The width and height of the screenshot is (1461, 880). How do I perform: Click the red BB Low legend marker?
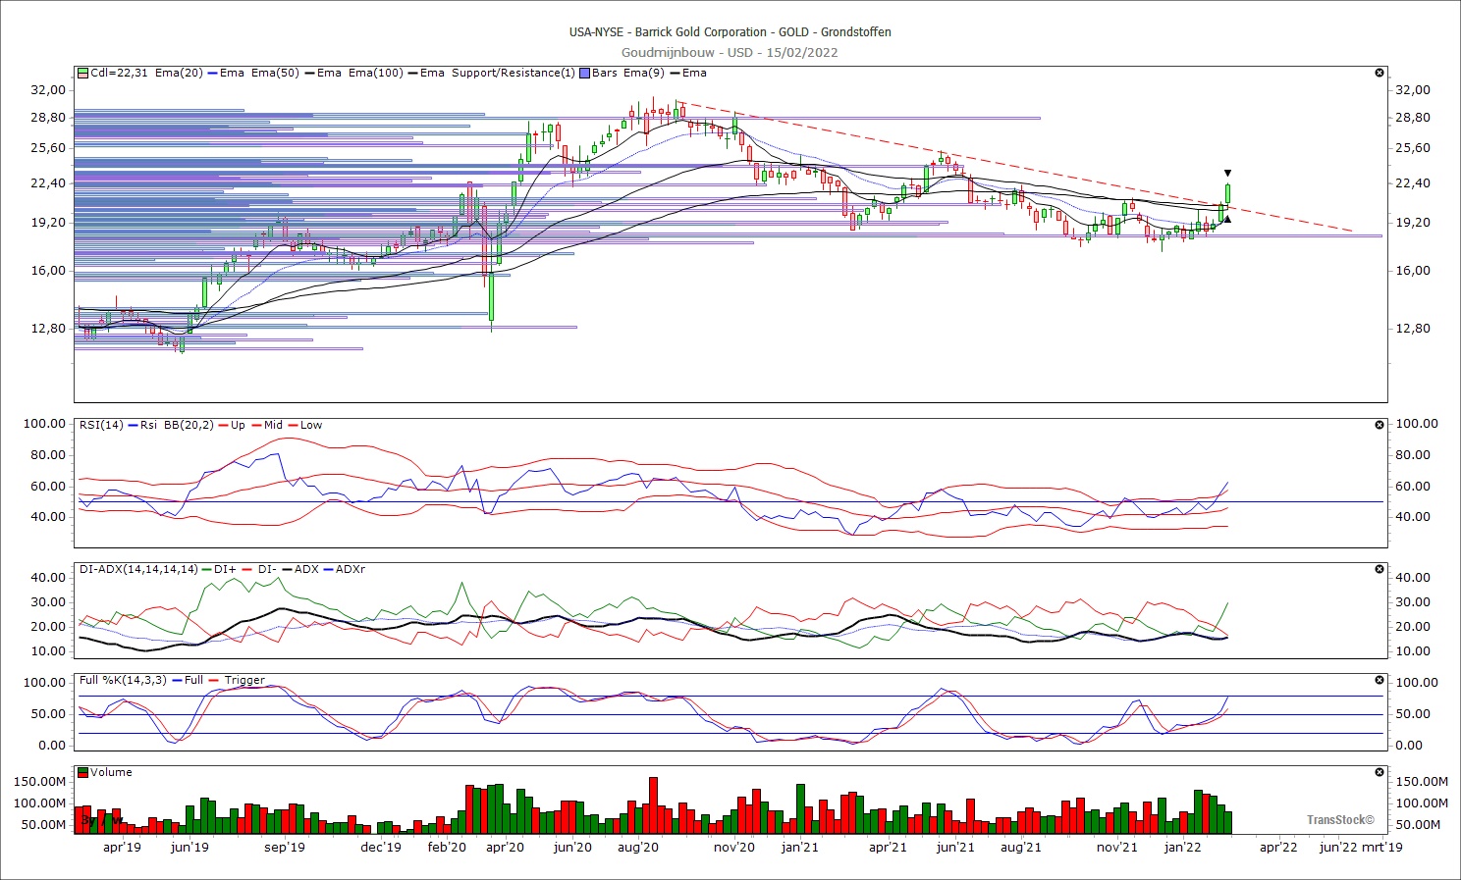(x=293, y=425)
